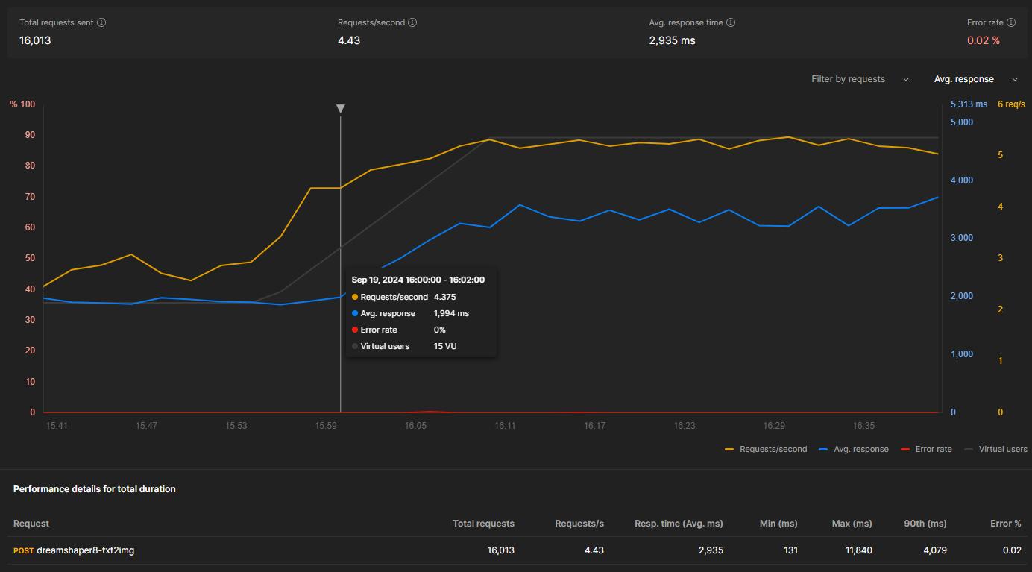Toggle the Avg. response legend series
The height and width of the screenshot is (572, 1032).
coord(853,449)
